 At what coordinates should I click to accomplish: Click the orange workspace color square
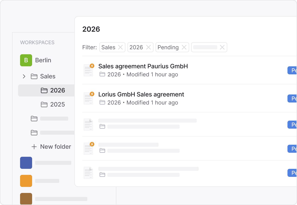point(26,181)
